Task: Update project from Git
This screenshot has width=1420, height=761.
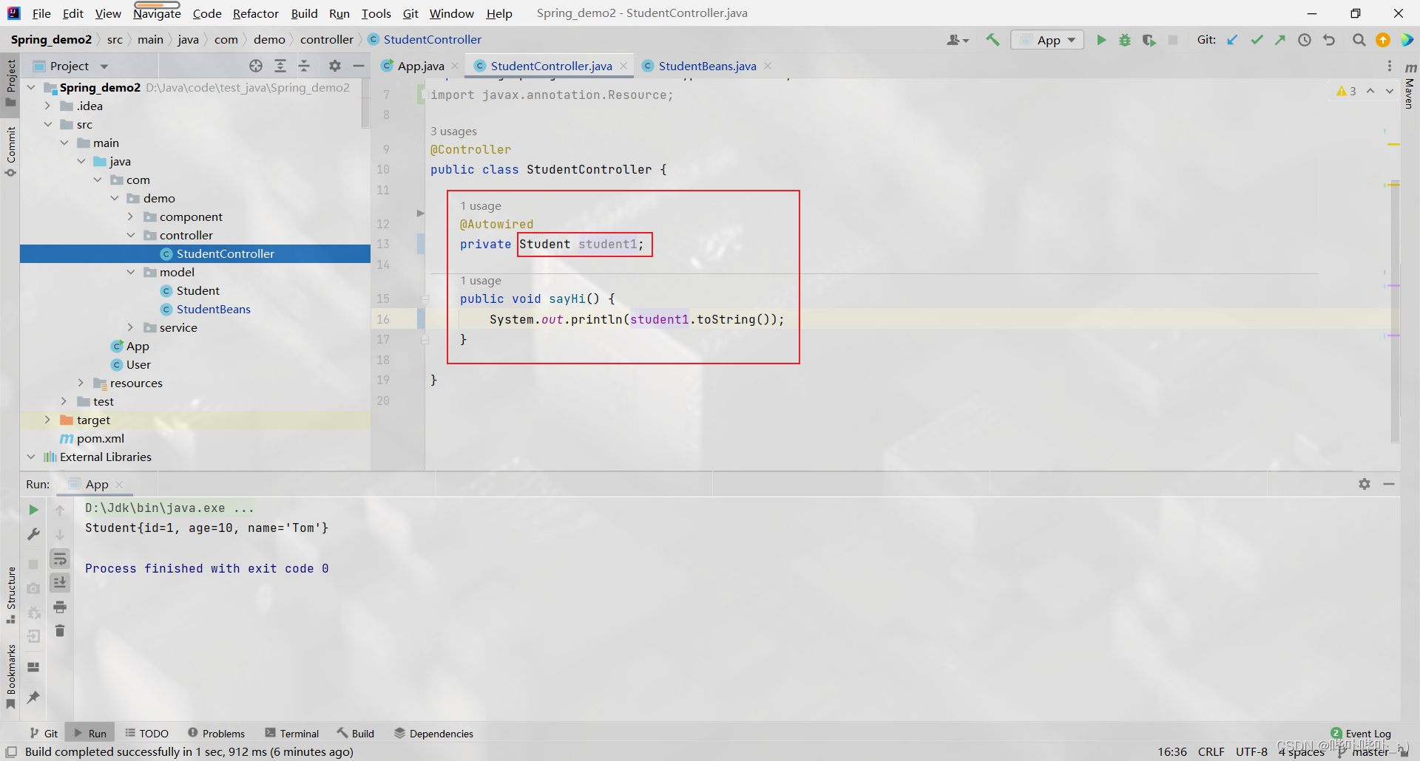Action: coord(1232,40)
